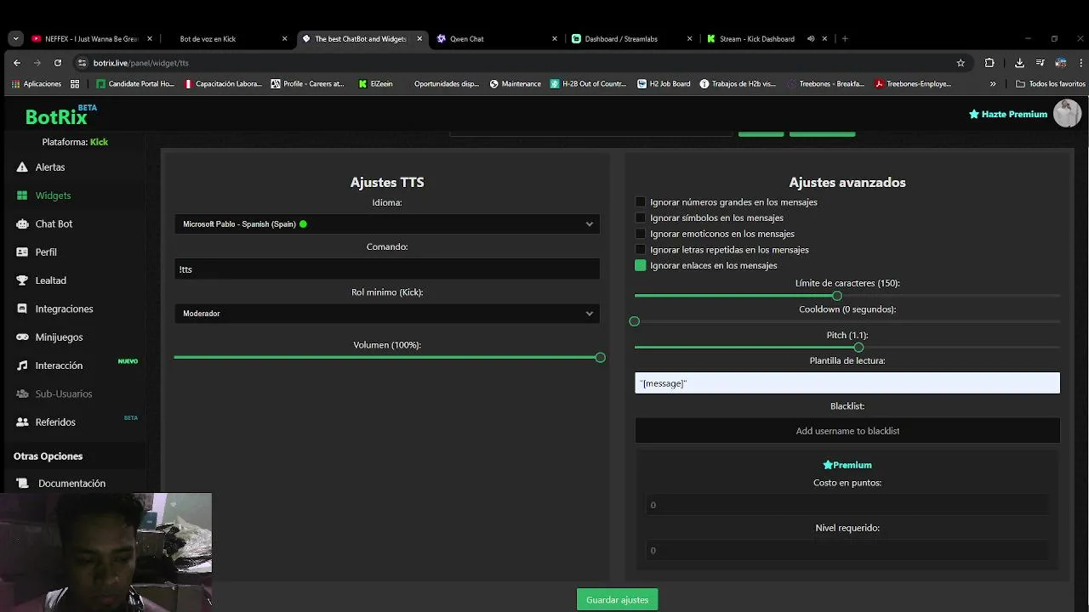Viewport: 1089px width, 612px height.
Task: Click the BotRix logo
Action: (x=56, y=117)
